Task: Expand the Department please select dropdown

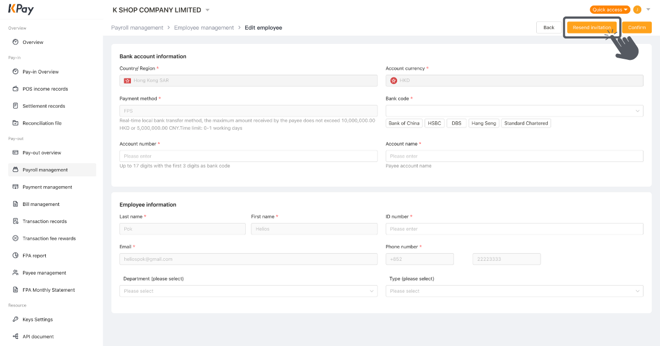Action: point(248,291)
